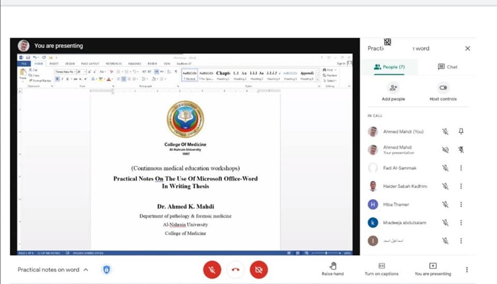Toggle presentation audio icon for 'Your presentation'

445,150
